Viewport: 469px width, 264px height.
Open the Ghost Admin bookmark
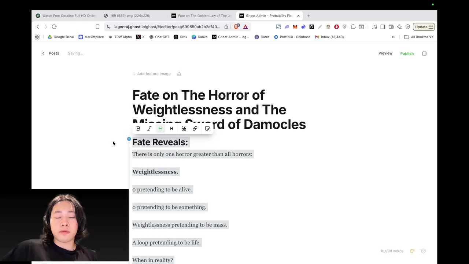click(230, 37)
